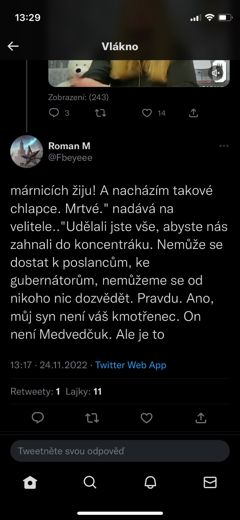Open @Fbeyeee profile handle
Image resolution: width=240 pixels, height=520 pixels.
click(x=70, y=158)
